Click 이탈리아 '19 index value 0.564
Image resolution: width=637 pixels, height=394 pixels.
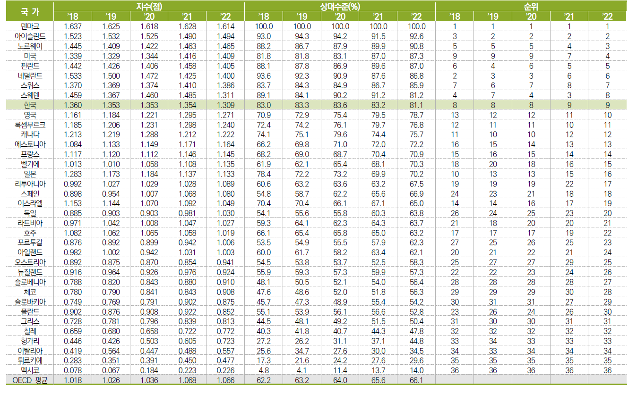pyautogui.click(x=111, y=351)
